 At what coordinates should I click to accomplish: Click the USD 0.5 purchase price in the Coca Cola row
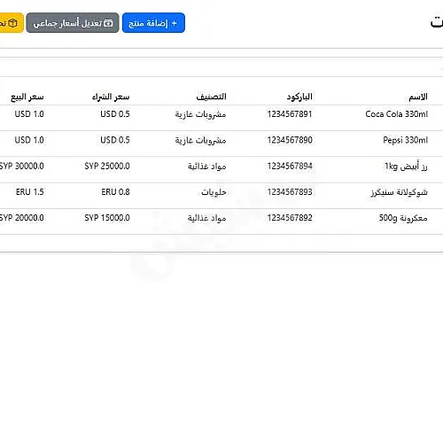click(x=115, y=114)
